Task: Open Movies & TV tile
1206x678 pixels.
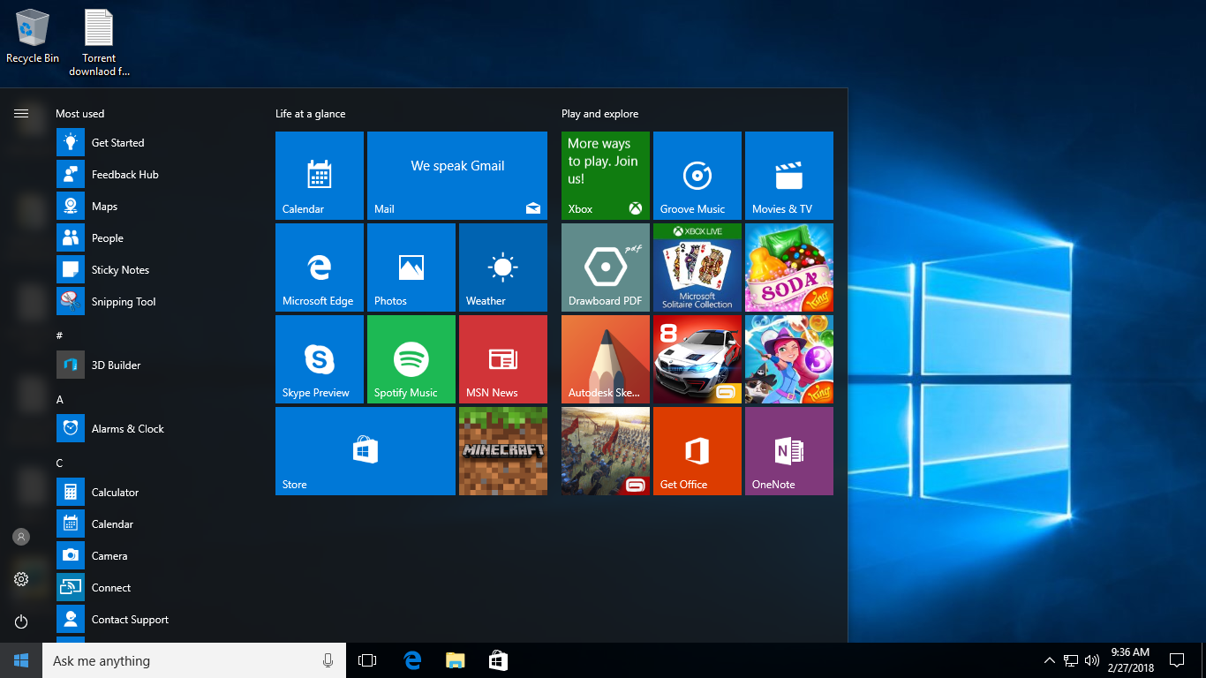Action: click(789, 176)
